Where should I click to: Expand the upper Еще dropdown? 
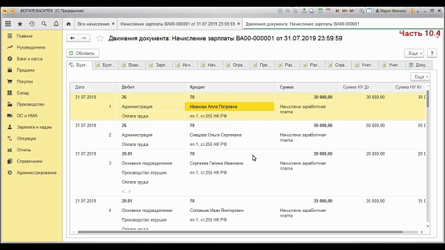pos(414,53)
